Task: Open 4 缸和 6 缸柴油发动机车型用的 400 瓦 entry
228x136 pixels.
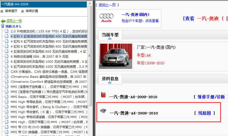Action: click(49, 36)
